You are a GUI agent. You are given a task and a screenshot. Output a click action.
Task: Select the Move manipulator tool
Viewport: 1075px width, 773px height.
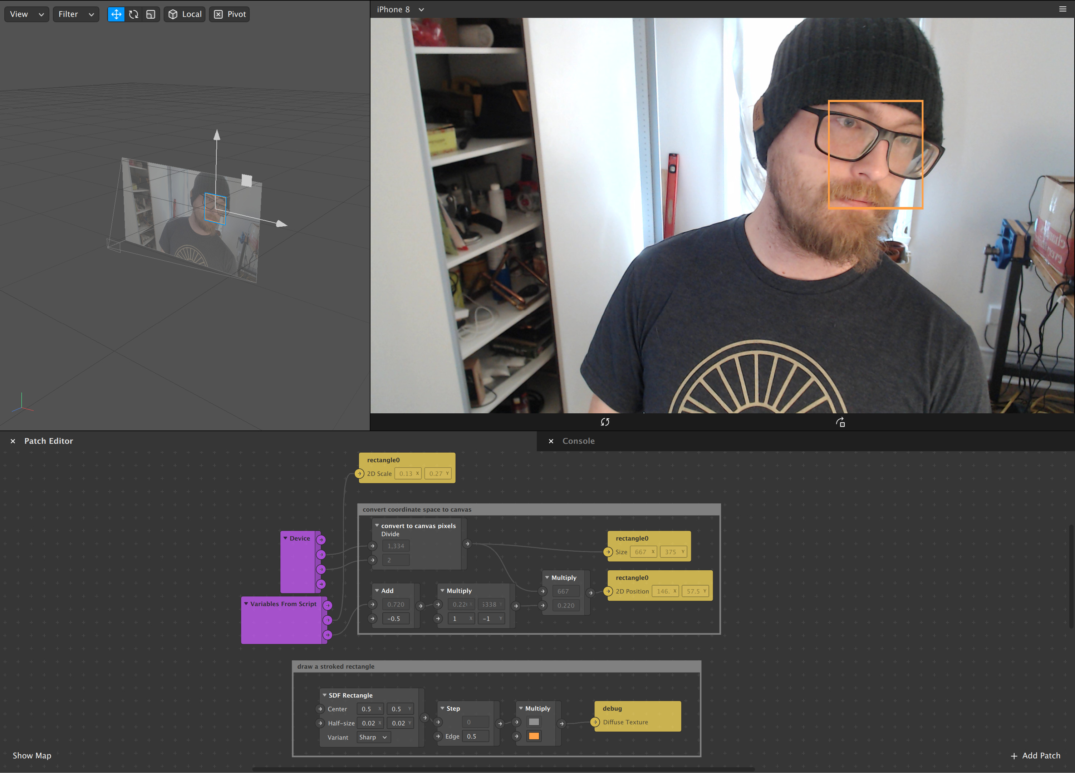(x=116, y=14)
